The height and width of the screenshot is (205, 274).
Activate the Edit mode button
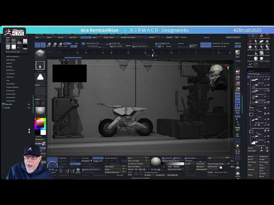click(x=37, y=45)
